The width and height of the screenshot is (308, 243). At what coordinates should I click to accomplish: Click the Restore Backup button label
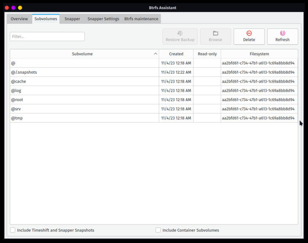coord(180,40)
